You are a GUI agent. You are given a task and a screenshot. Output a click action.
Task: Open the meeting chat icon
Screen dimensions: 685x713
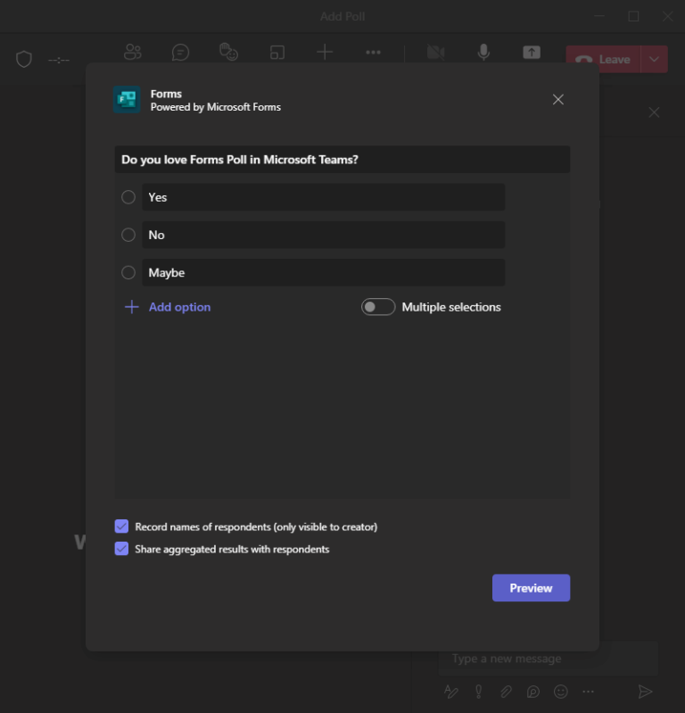tap(181, 53)
